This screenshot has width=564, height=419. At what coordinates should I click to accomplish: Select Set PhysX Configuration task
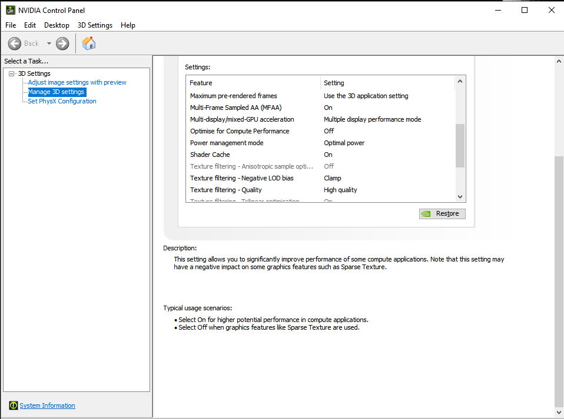pos(62,101)
